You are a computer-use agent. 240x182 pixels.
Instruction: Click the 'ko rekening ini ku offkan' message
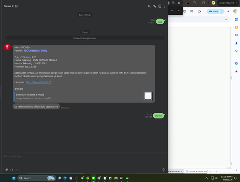click(36, 107)
